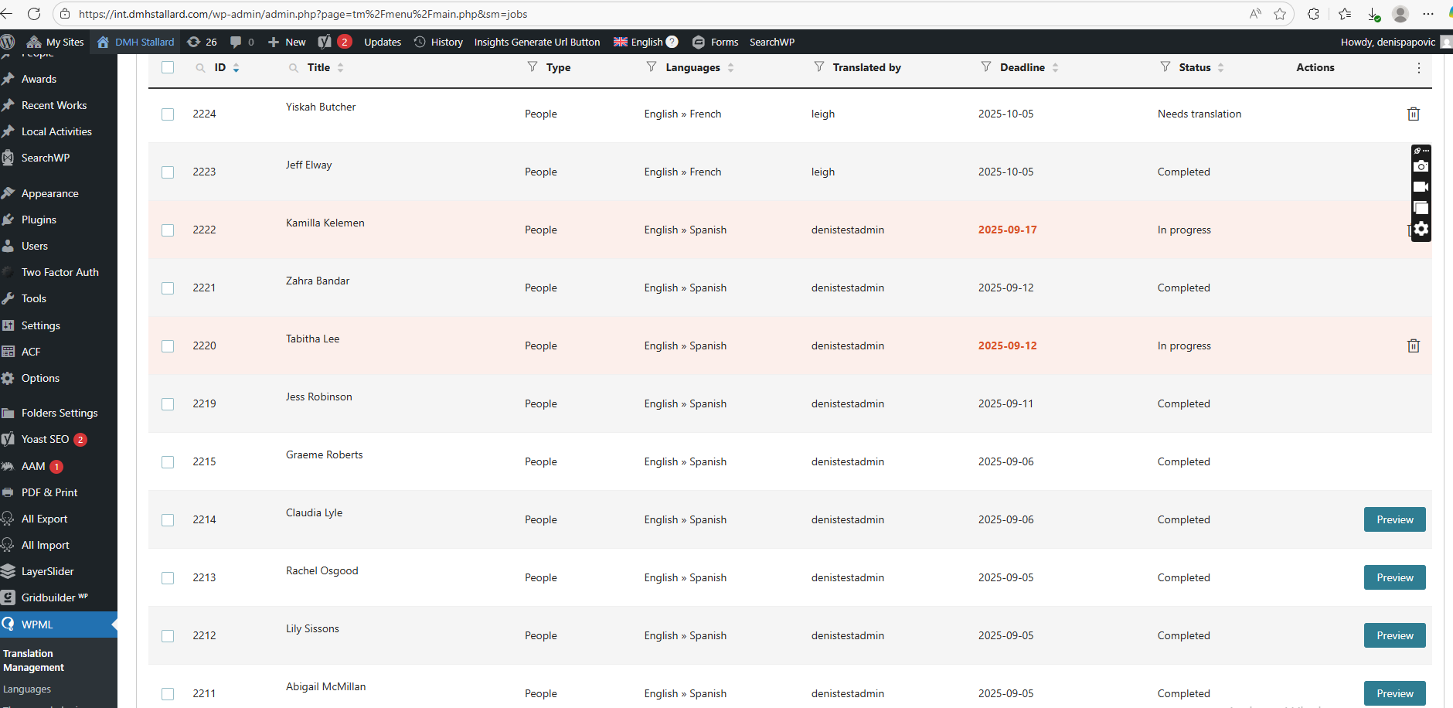Click Preview for Lily Sissons job
The width and height of the screenshot is (1453, 708).
pyautogui.click(x=1394, y=635)
